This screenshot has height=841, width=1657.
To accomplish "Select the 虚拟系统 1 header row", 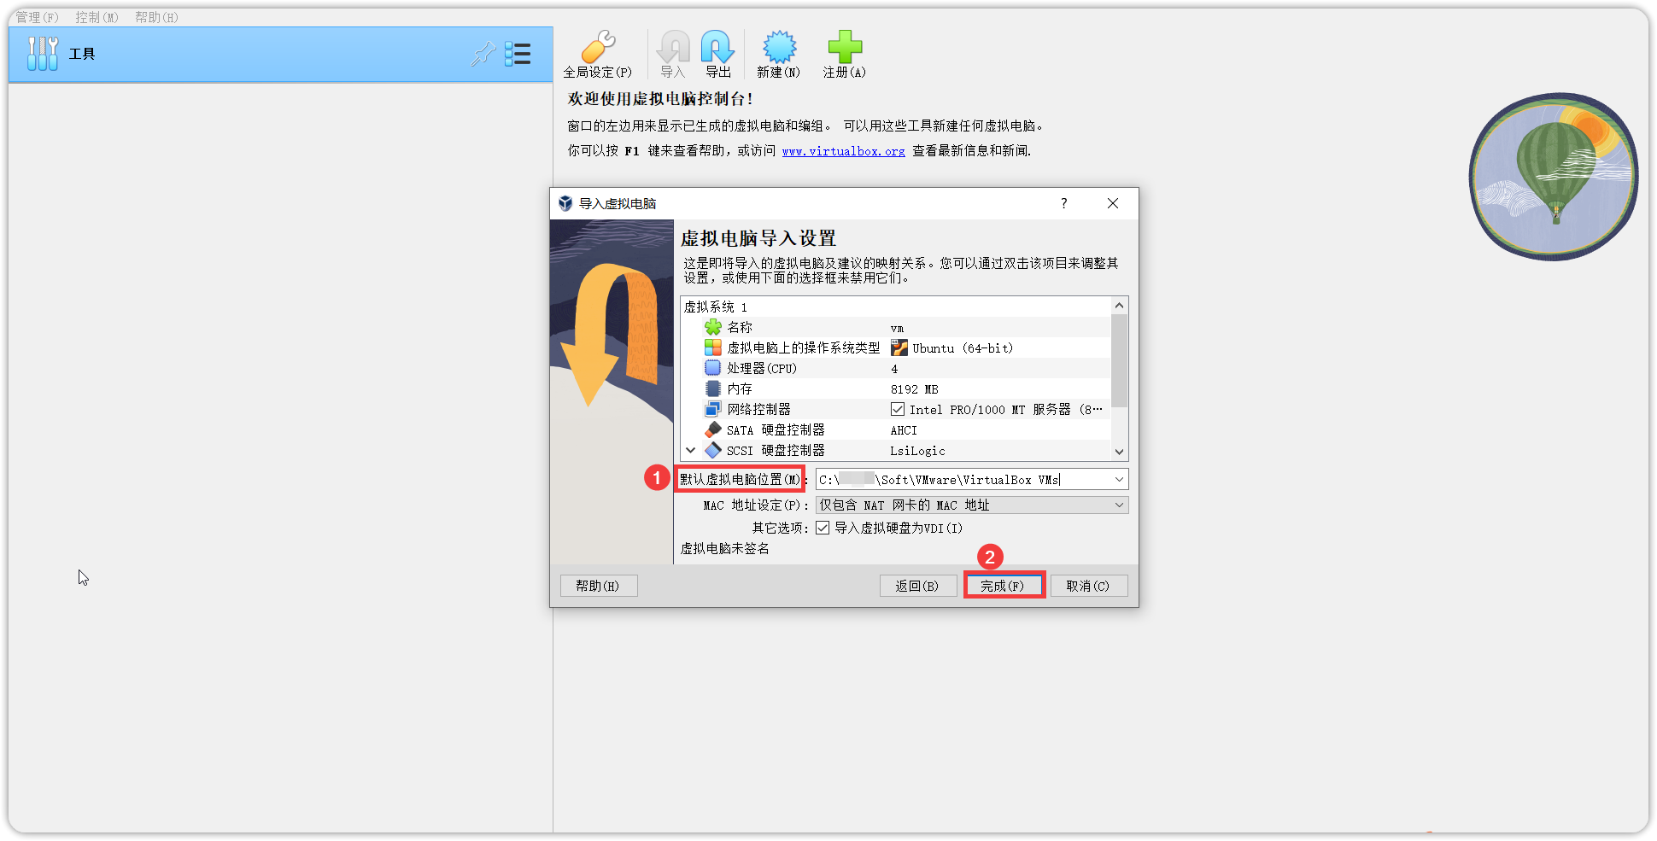I will pos(896,307).
